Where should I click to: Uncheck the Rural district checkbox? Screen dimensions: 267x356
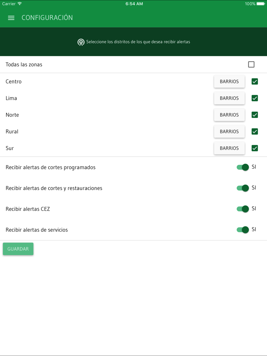click(x=255, y=132)
